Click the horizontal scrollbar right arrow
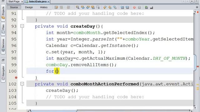The height and width of the screenshot is (112, 200). [192, 111]
